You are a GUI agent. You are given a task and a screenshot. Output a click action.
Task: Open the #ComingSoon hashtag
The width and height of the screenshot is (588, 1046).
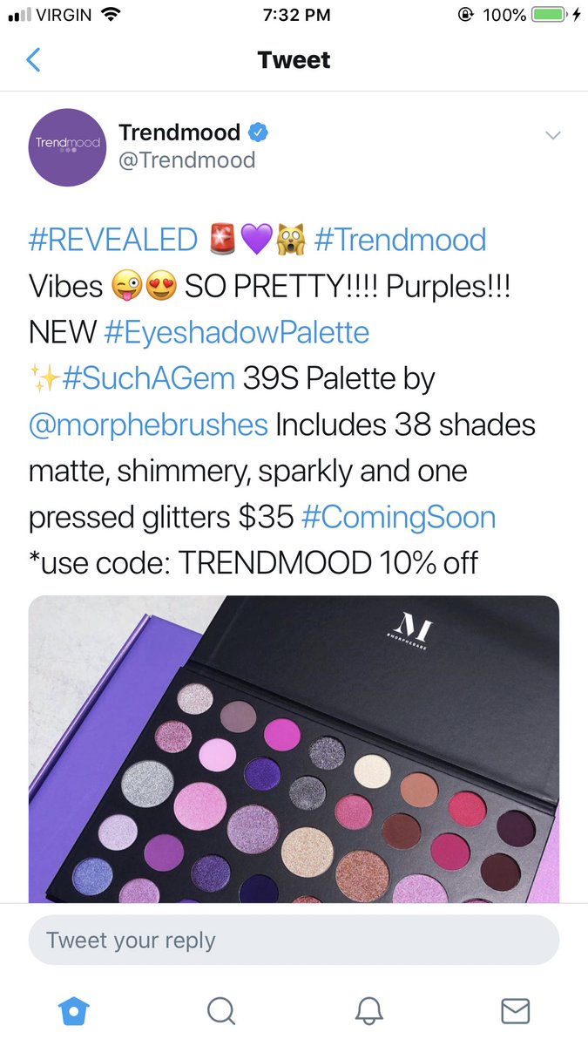(398, 517)
